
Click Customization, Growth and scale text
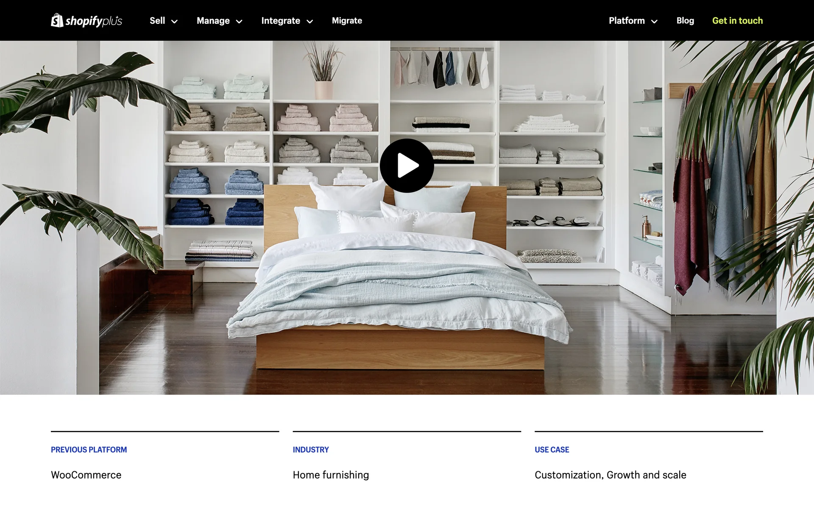pyautogui.click(x=610, y=475)
